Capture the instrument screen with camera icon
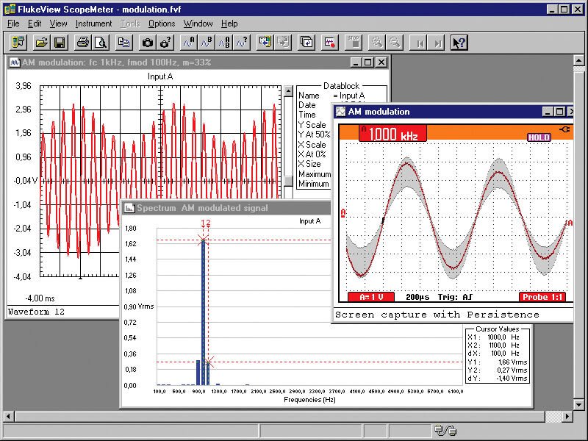 click(x=147, y=42)
